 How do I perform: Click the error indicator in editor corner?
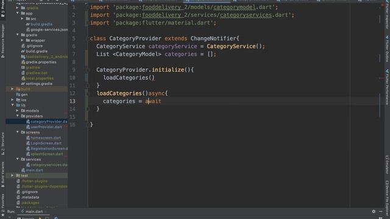[382, 5]
